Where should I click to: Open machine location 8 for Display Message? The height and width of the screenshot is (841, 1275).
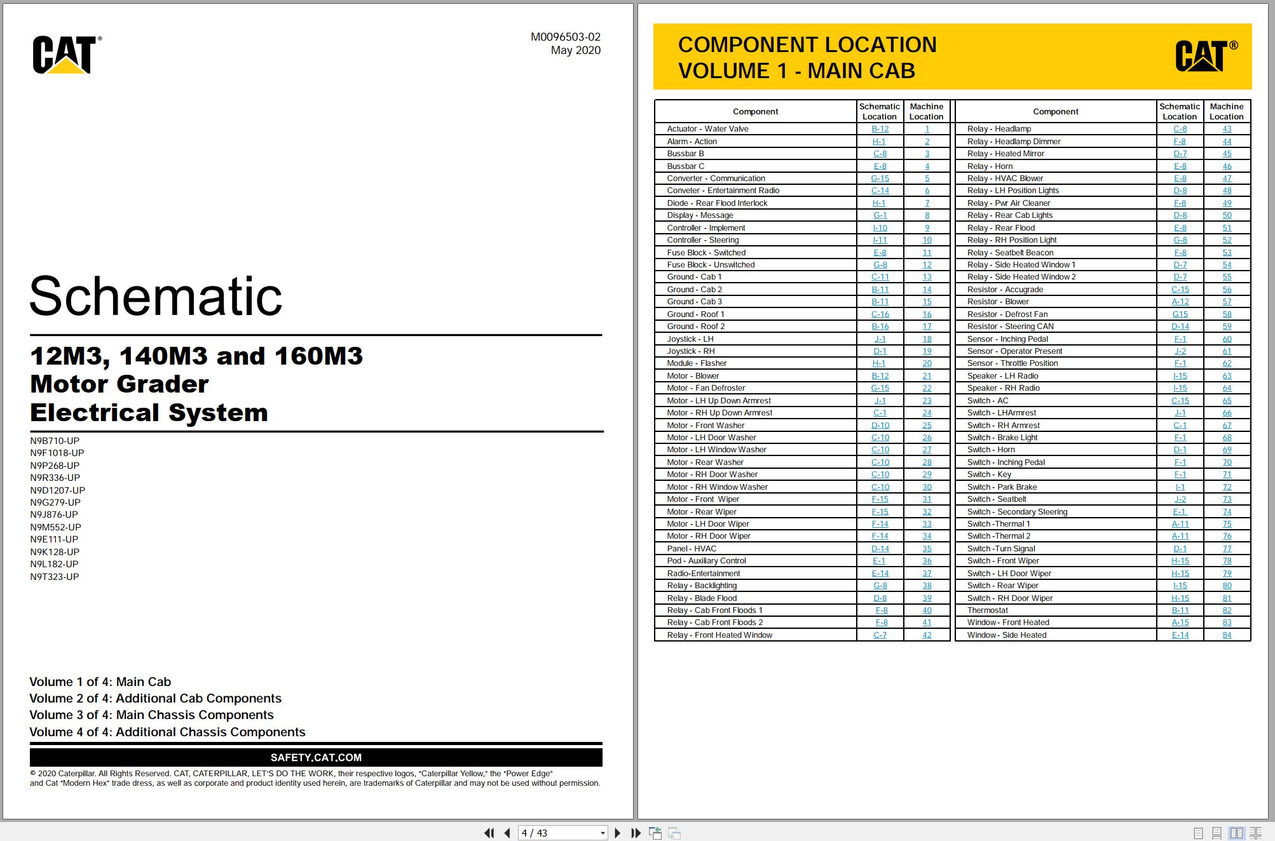pyautogui.click(x=927, y=215)
